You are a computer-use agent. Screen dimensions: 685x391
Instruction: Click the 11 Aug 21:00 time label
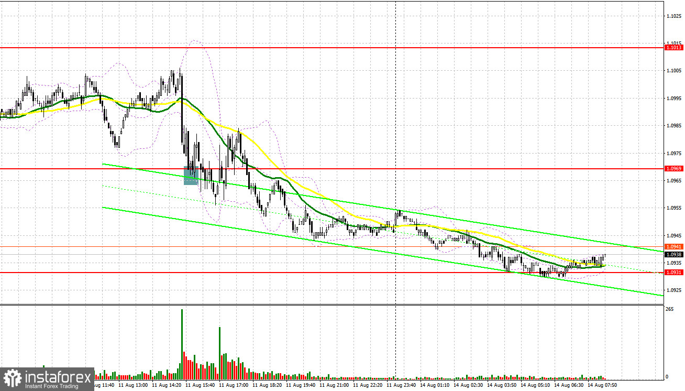[334, 385]
